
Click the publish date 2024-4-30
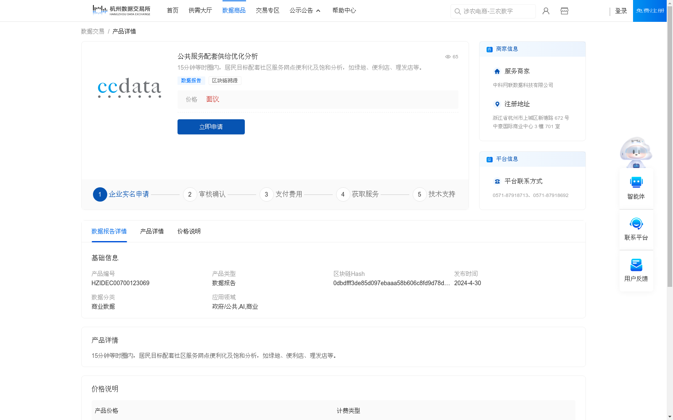467,283
